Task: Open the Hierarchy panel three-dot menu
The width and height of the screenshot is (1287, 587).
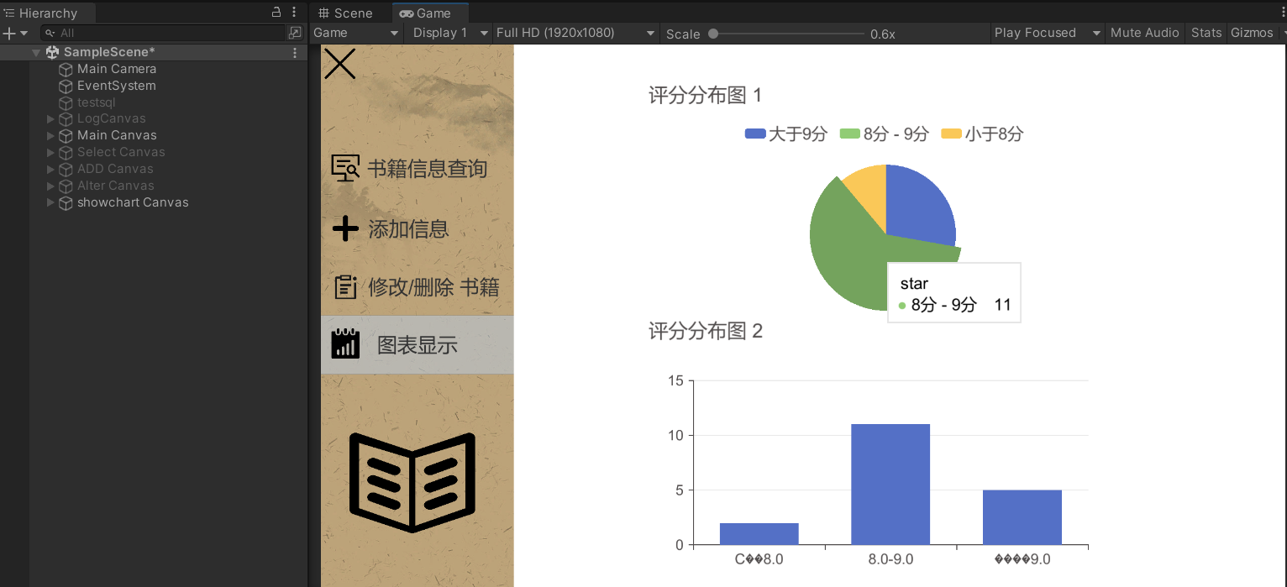Action: 294,13
